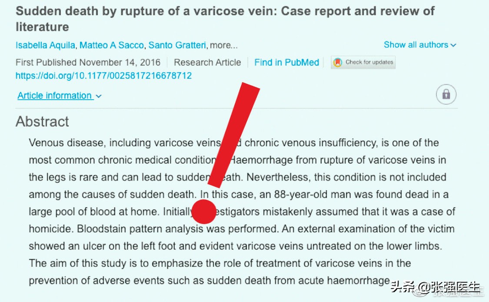489x302 pixels.
Task: Click the 头条 watermark logo
Action: [x=402, y=288]
